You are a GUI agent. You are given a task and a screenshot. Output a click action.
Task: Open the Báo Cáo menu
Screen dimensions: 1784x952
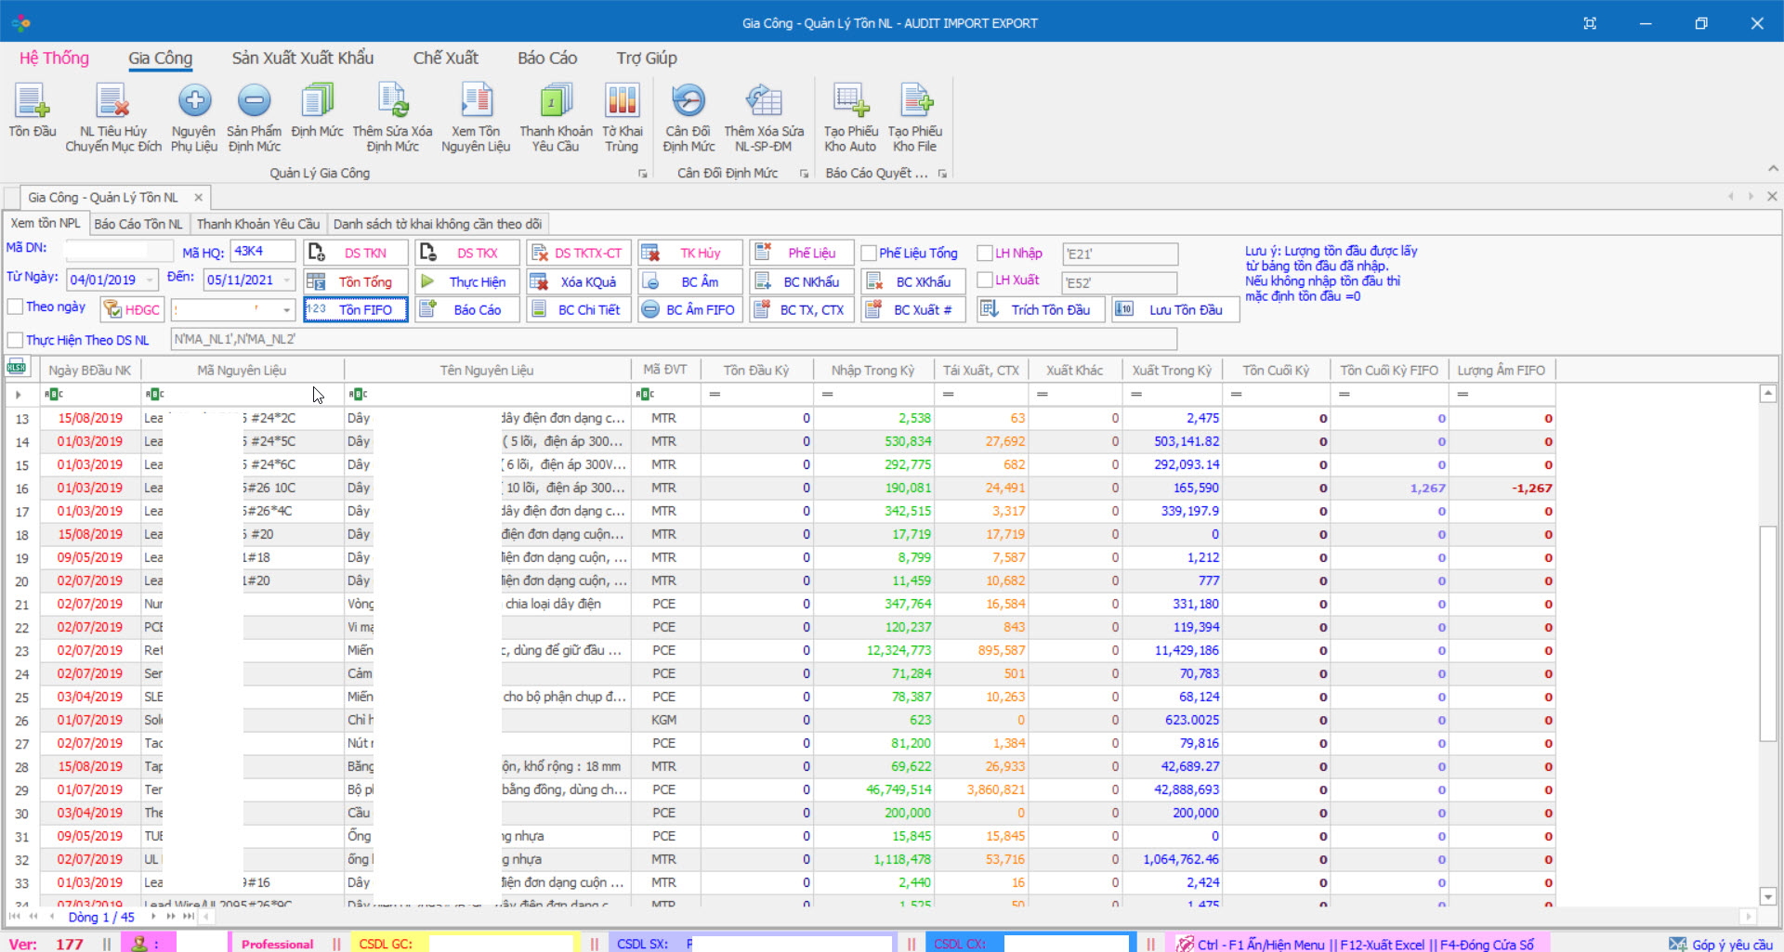(x=546, y=59)
